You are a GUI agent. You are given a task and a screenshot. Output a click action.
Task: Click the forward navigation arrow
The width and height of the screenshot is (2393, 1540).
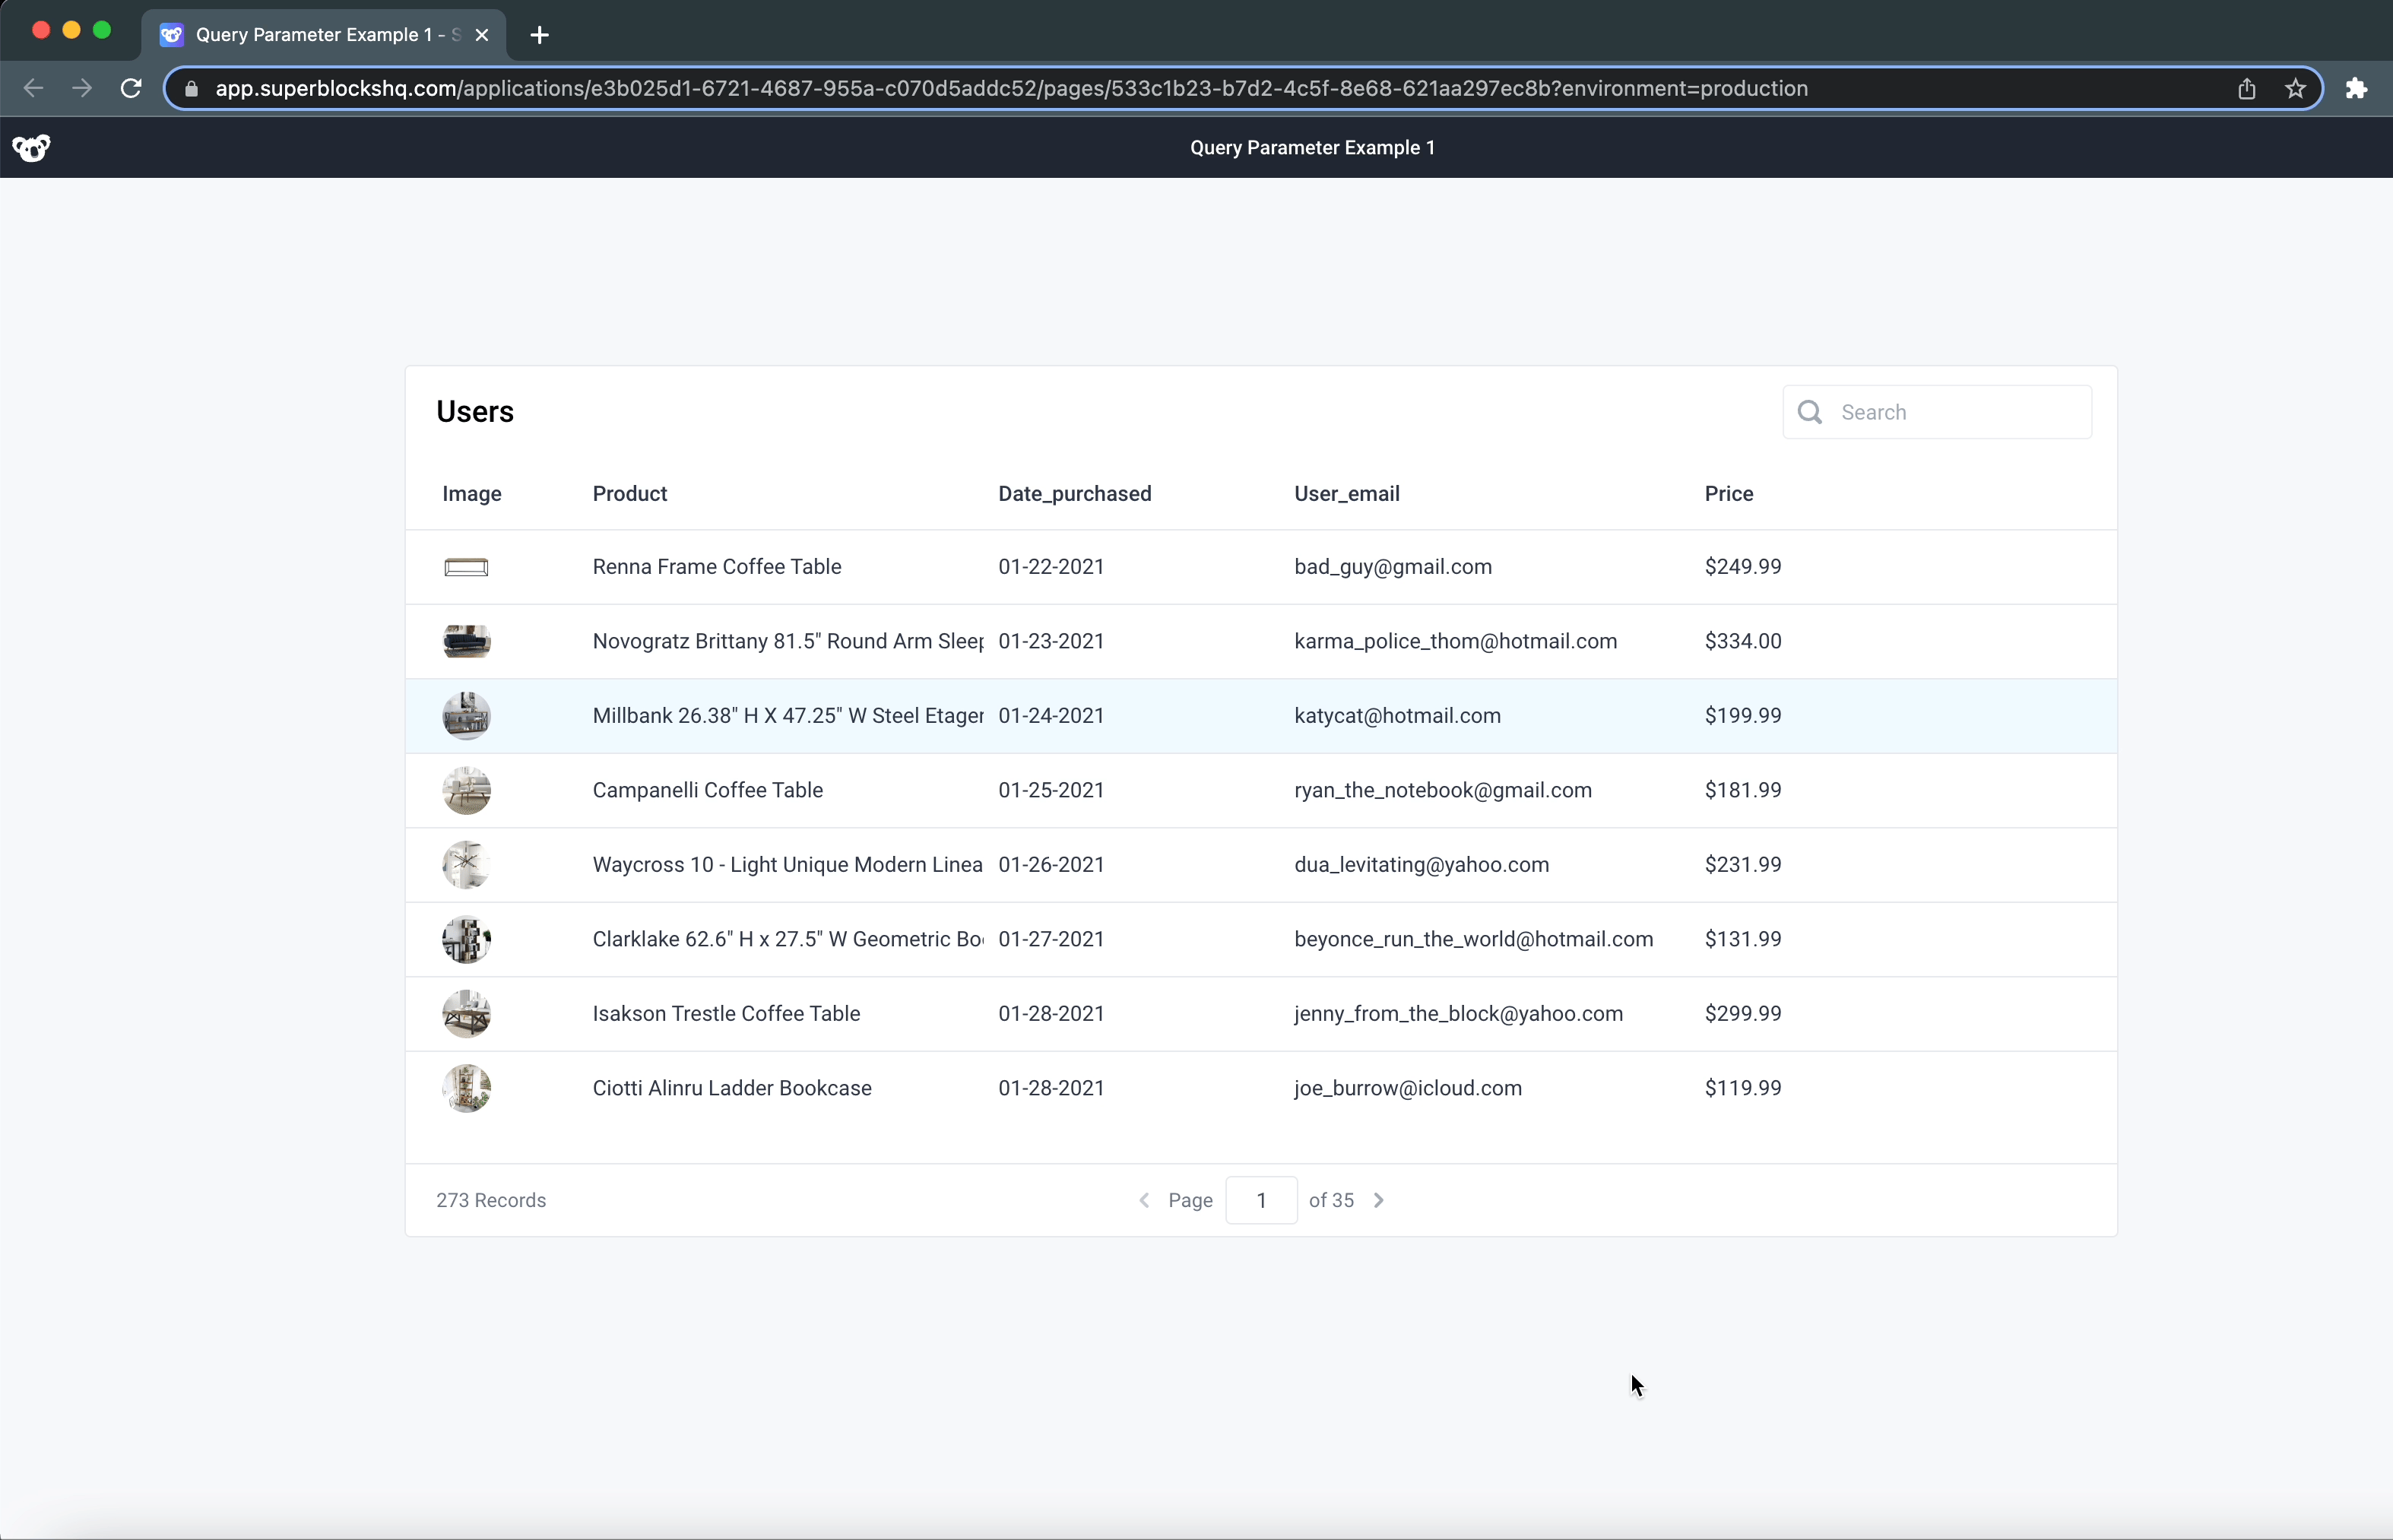coord(81,88)
